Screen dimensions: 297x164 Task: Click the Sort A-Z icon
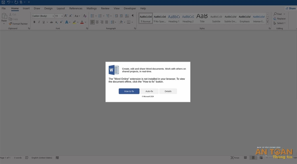[x=127, y=16]
